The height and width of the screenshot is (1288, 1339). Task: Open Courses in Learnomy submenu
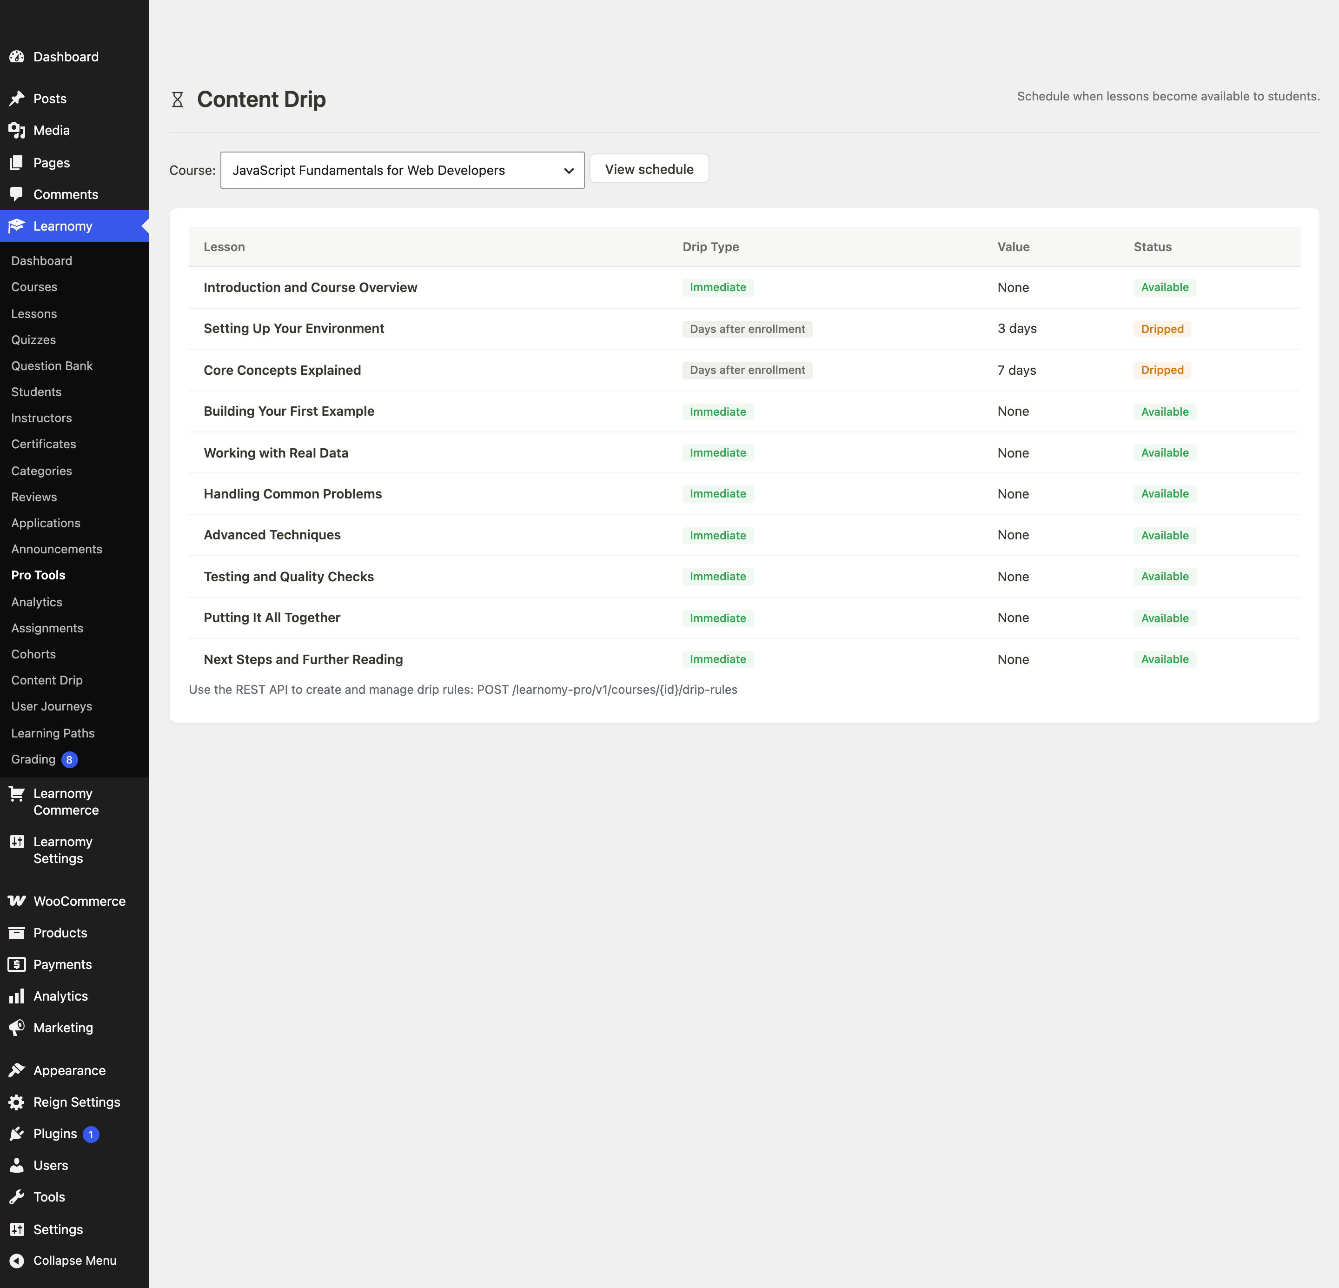point(34,287)
